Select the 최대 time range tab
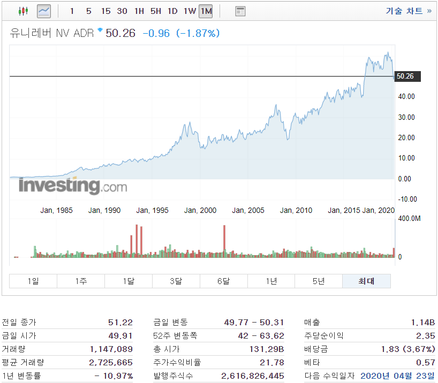Screen dimensions: 438x383 coord(366,281)
